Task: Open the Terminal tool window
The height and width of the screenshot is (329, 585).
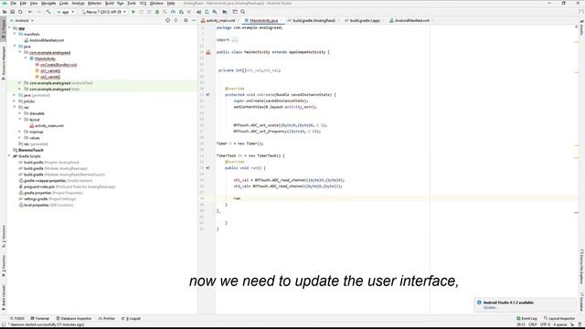Action: pyautogui.click(x=39, y=319)
